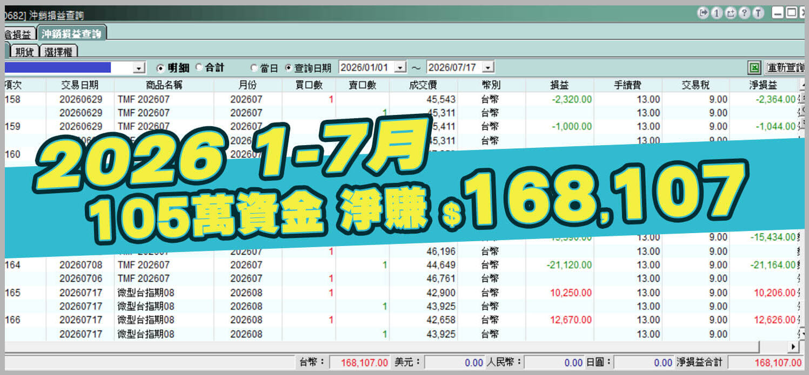The height and width of the screenshot is (375, 809).
Task: Click the 台幣 total field 168,107.00
Action: [360, 363]
